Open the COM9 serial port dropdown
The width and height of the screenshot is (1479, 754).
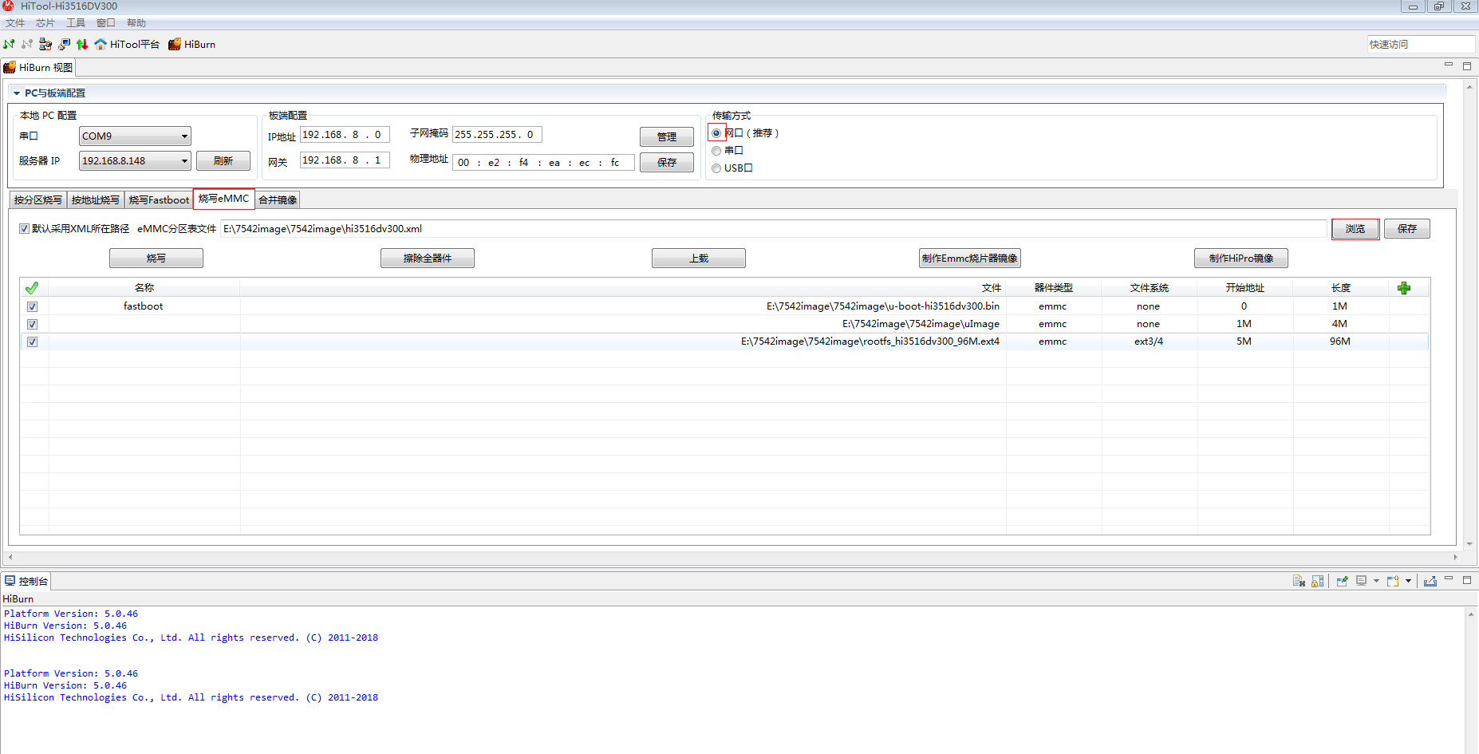pyautogui.click(x=184, y=136)
